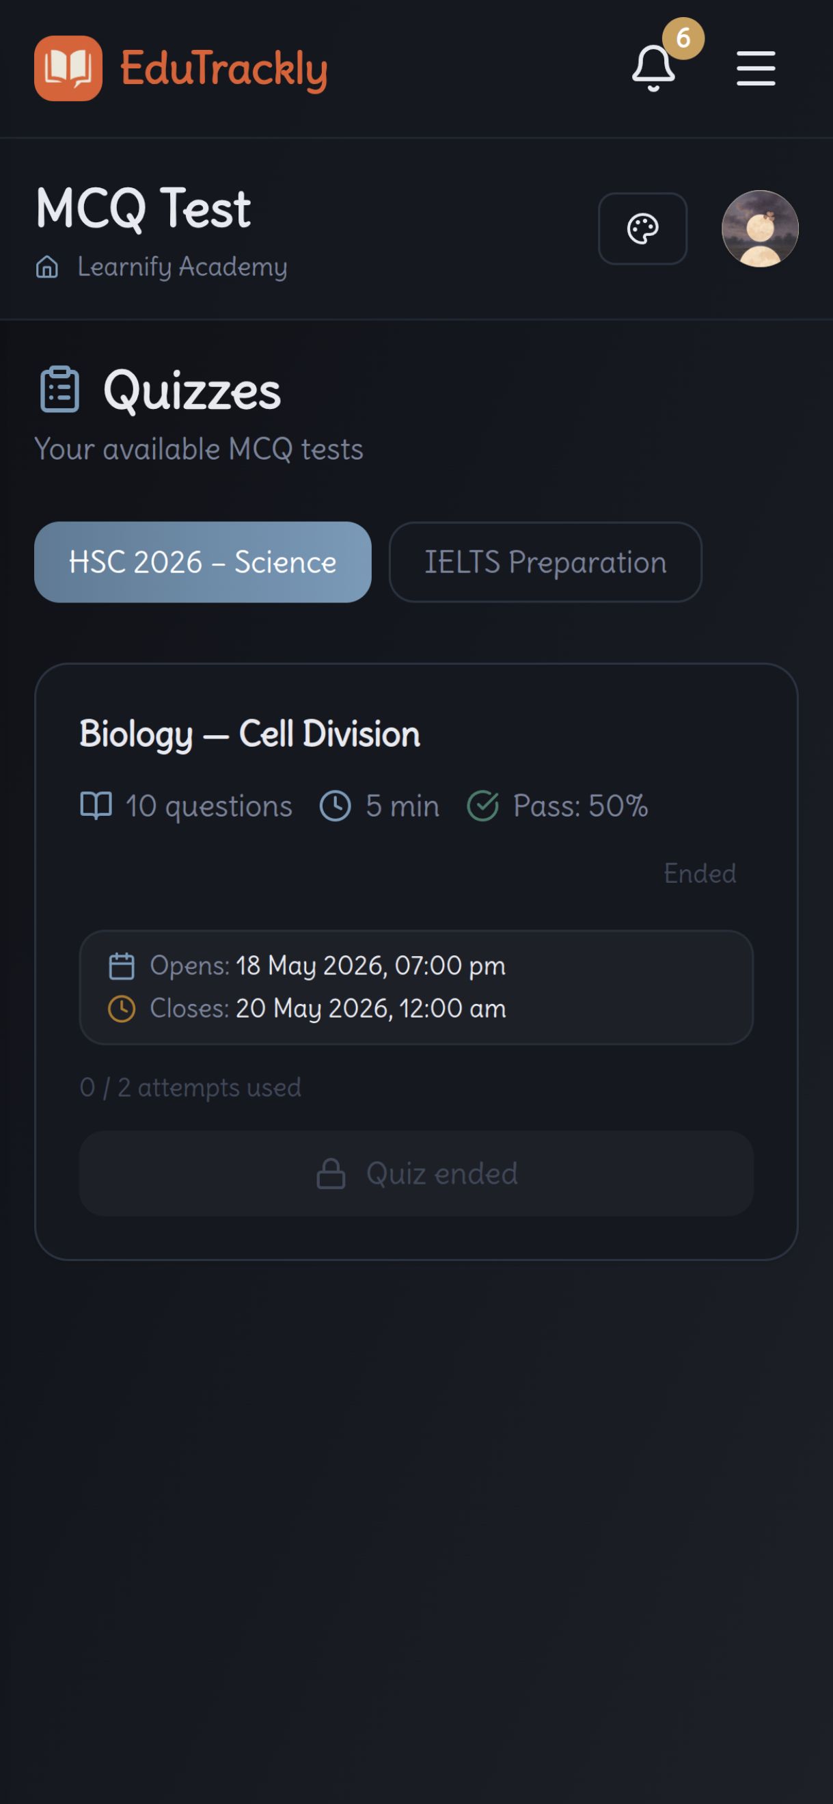Click the EduTrackly book logo icon
The height and width of the screenshot is (1804, 833).
click(68, 68)
